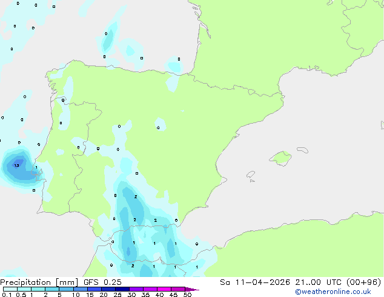The image size is (384, 297).
Task: Click the '11-04-2026' date text
Action: coord(262,282)
